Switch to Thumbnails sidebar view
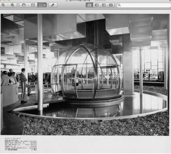The height and width of the screenshot is (154, 171). 96,5
